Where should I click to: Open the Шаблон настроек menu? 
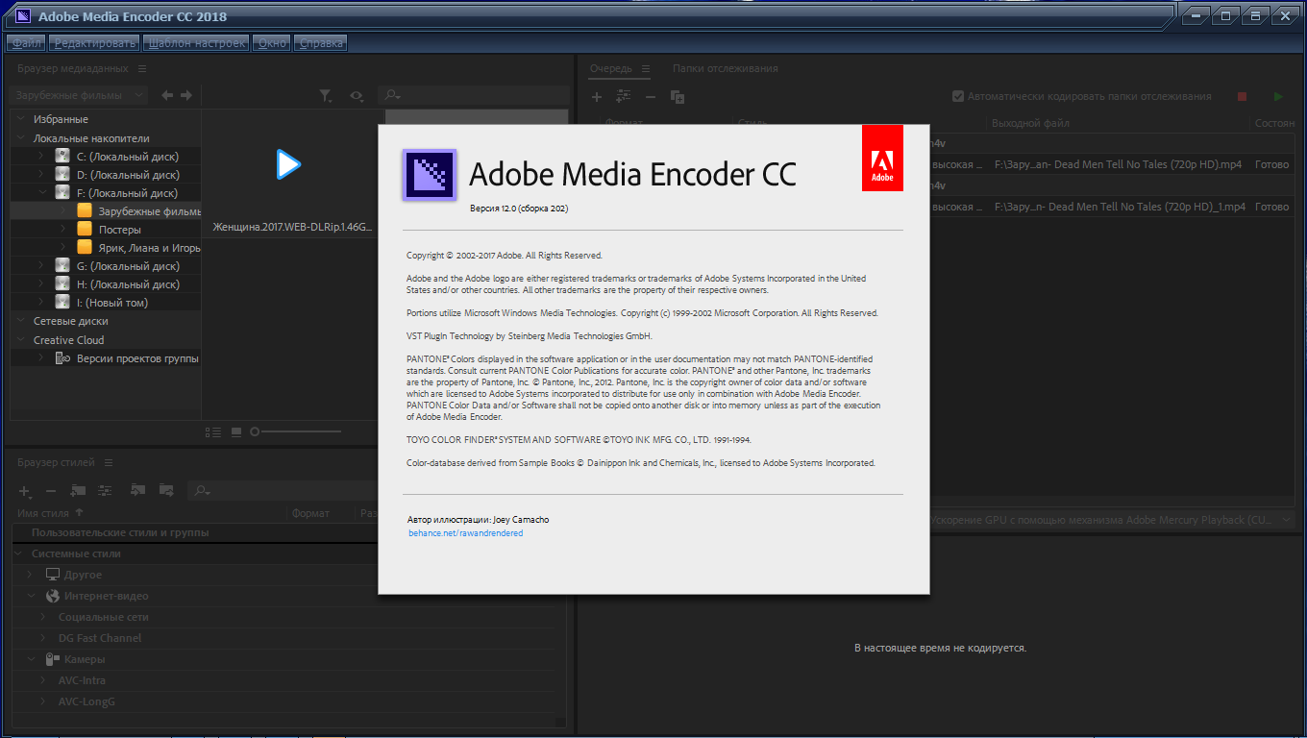[196, 43]
